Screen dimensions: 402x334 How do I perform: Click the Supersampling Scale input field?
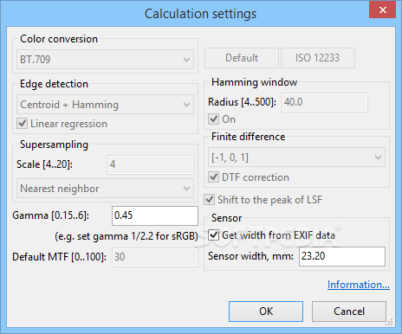pos(151,164)
